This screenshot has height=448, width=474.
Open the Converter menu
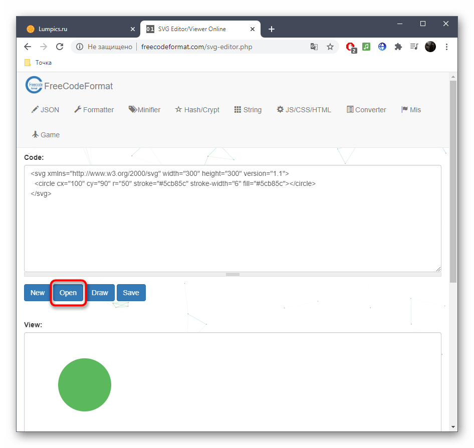point(366,110)
